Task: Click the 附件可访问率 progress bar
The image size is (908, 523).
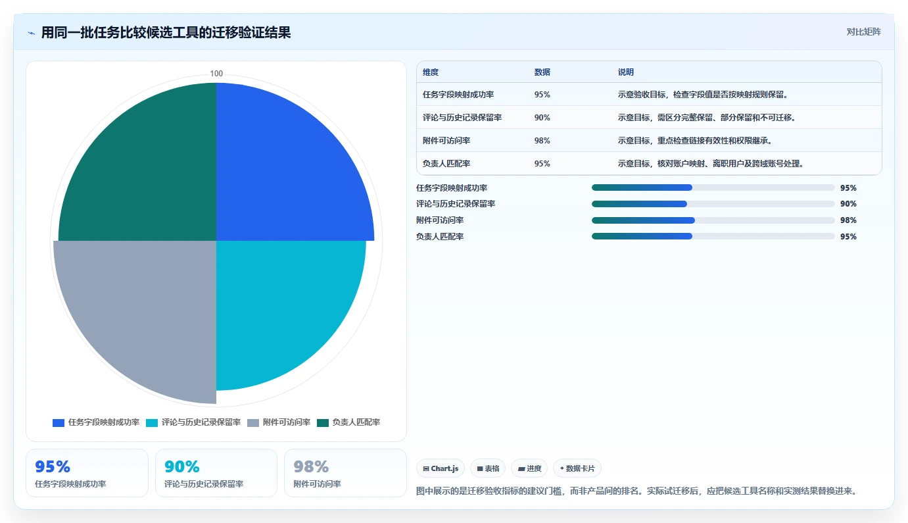Action: 713,220
